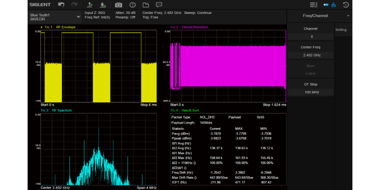
Task: Click the redo arrow icon
Action: [74, 5]
